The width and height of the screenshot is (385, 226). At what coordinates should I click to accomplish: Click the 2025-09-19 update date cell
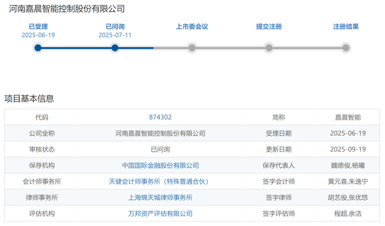click(x=348, y=149)
